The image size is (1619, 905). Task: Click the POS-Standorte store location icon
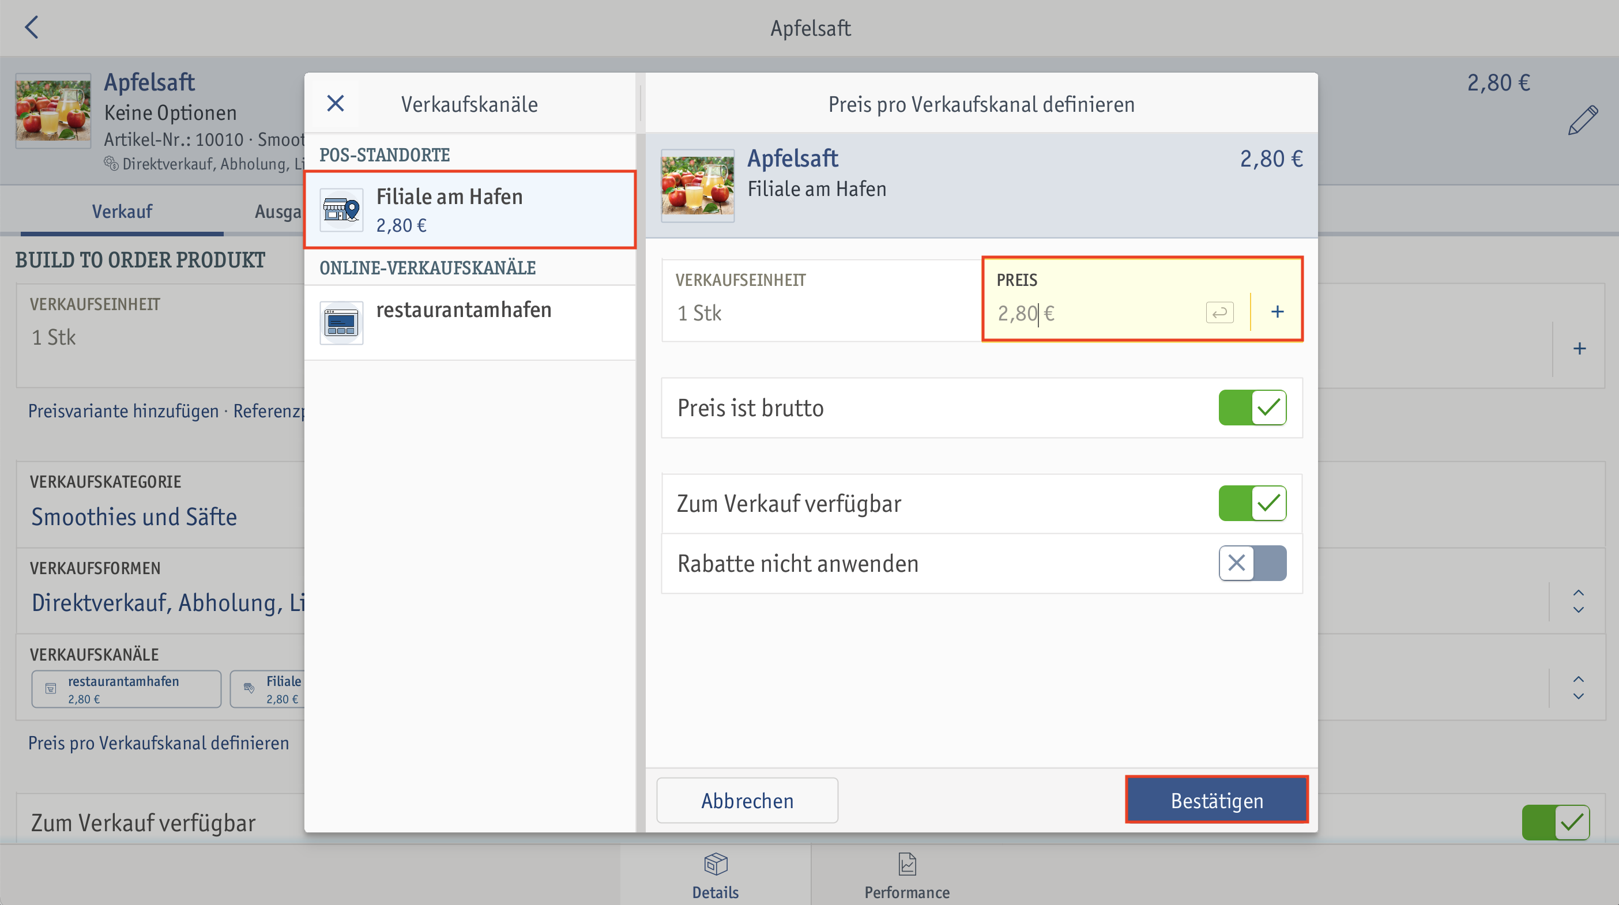341,210
